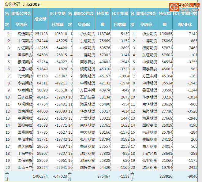Click total long change -1113
Image resolution: width=202 pixels, height=182 pixels.
tap(124, 176)
